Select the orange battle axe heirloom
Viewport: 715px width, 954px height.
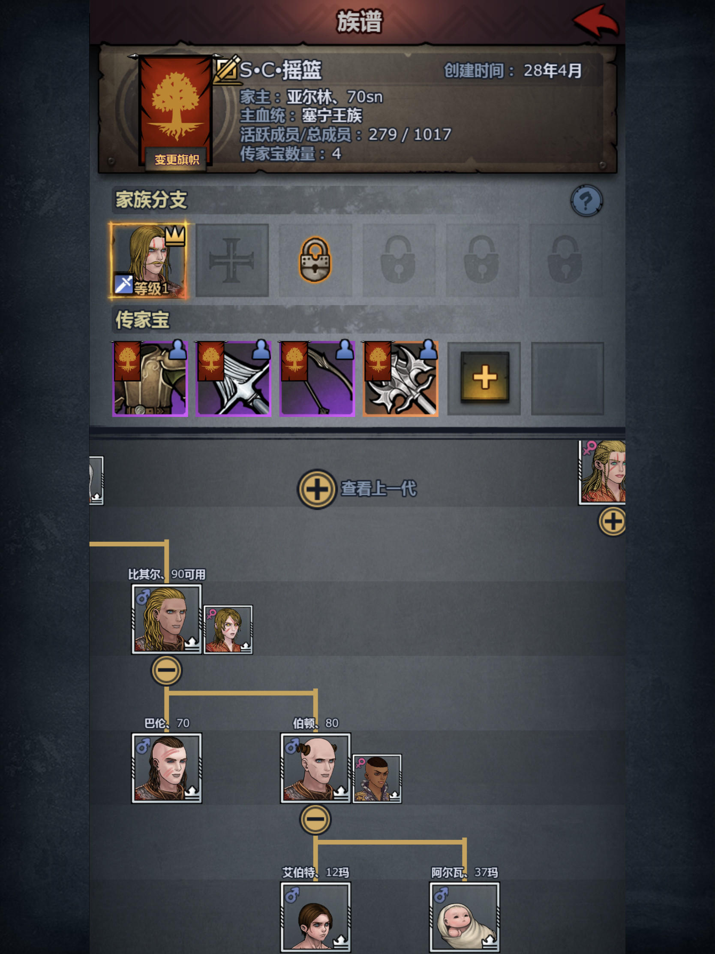tap(400, 379)
